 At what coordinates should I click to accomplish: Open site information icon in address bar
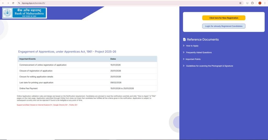click(x=19, y=3)
